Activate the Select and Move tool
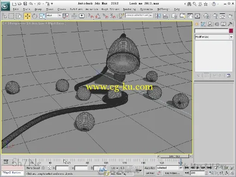236x177 pixels. coord(27,16)
